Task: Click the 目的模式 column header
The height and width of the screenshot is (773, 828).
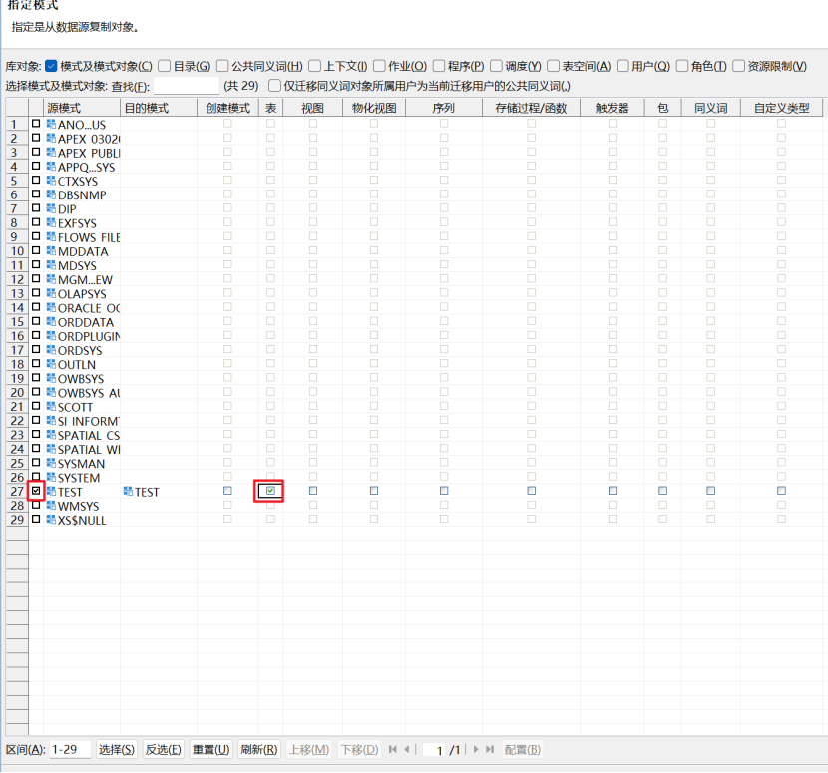Action: (x=159, y=108)
